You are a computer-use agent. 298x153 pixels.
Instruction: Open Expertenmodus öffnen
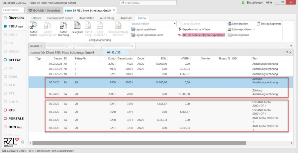tap(196, 29)
